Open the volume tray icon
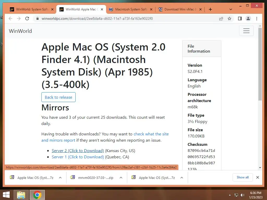This screenshot has height=200, width=267. 242,195
